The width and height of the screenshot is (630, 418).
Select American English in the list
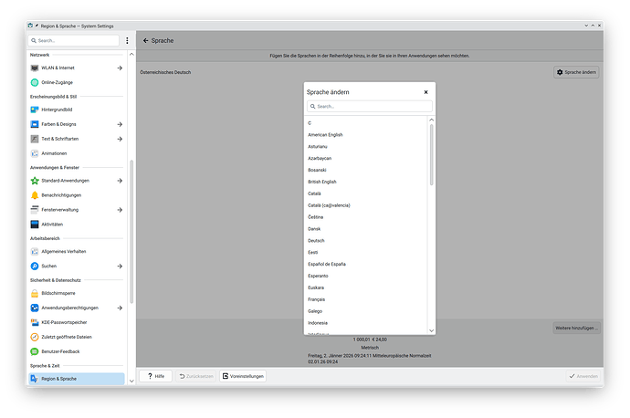pos(366,135)
